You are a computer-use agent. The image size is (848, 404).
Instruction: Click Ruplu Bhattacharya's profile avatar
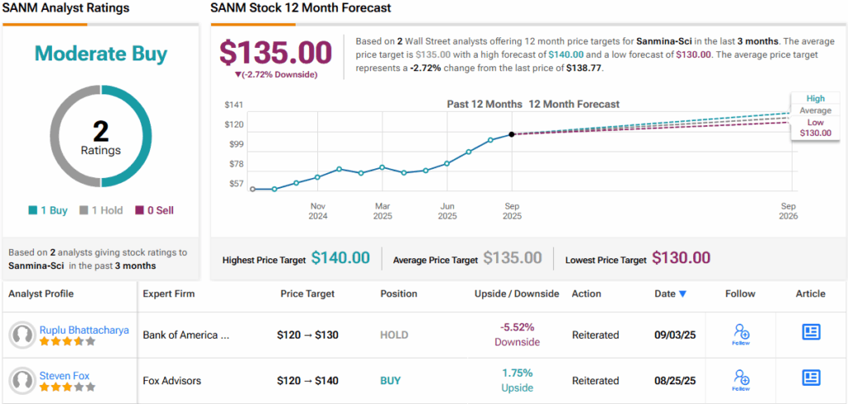point(22,335)
